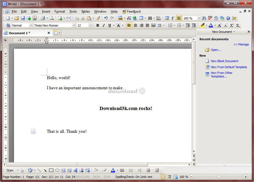Open Print Preview
Image resolution: width=254 pixels, height=182 pixels.
tap(52, 18)
